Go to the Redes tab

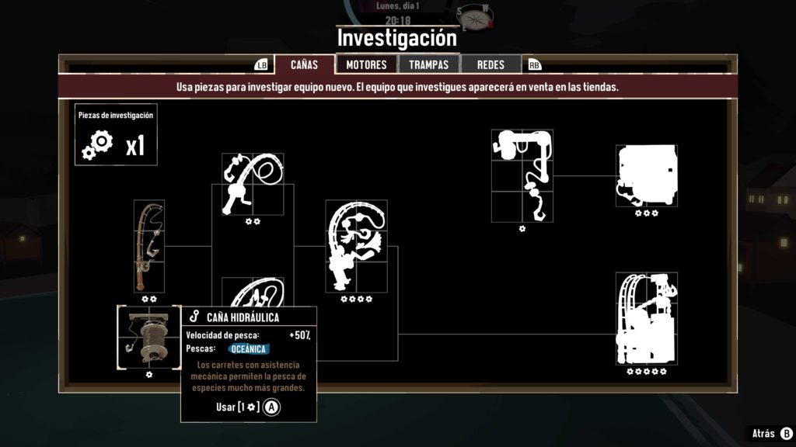(x=491, y=65)
